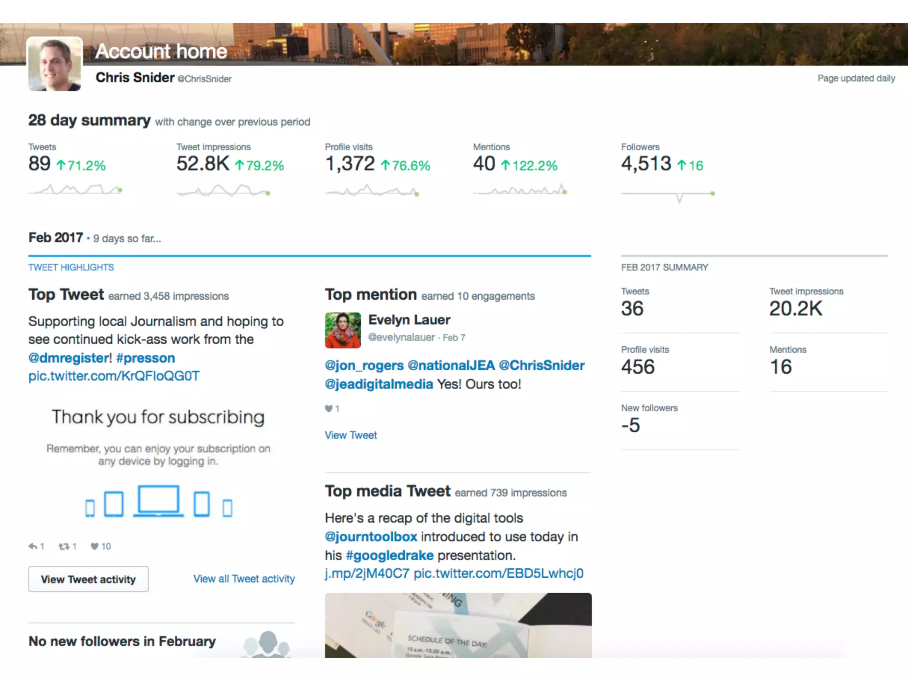Open the top media tweet photo thumbnail
The image size is (908, 681).
[x=458, y=625]
